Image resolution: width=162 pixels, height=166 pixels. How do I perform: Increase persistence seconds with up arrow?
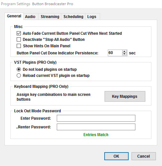tap(124, 51)
